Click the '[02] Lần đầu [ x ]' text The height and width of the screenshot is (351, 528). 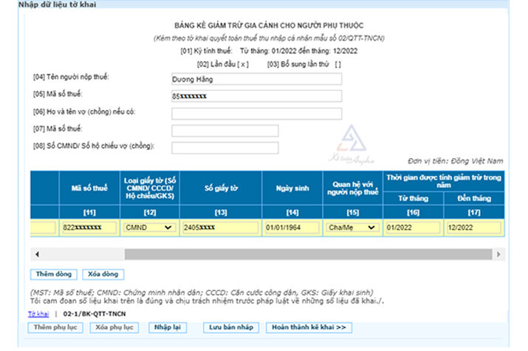(223, 64)
